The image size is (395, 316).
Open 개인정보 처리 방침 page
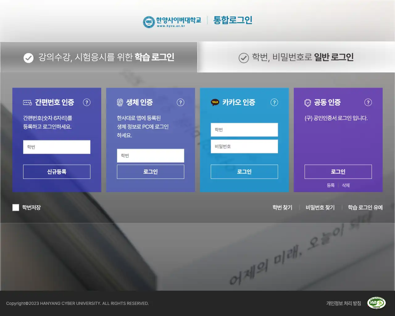[x=343, y=303]
